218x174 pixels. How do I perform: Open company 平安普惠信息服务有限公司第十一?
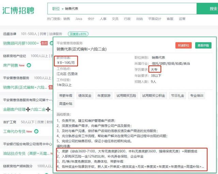28,100
